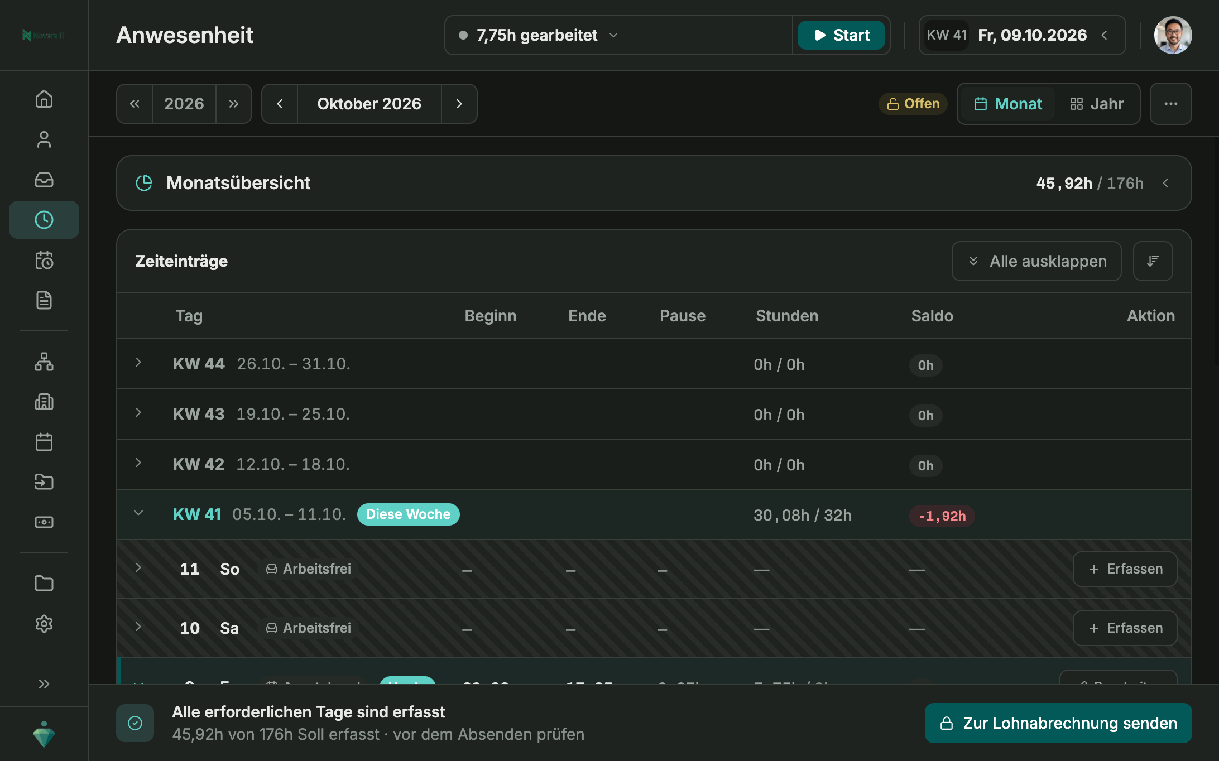1219x761 pixels.
Task: Open the person profile sidebar icon
Action: point(44,139)
